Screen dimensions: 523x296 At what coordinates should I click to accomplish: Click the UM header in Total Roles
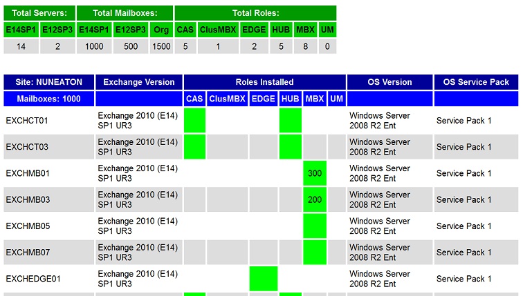pos(327,30)
